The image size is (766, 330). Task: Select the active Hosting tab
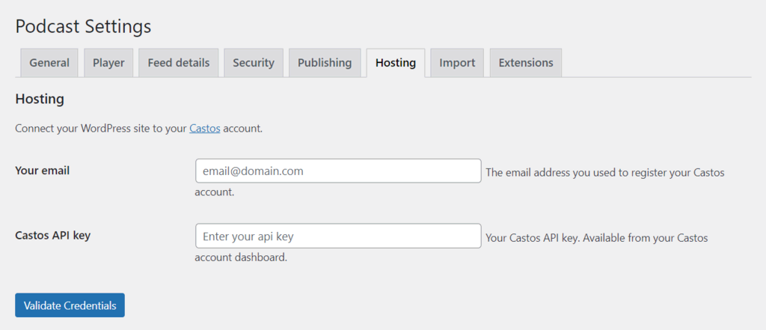tap(396, 63)
